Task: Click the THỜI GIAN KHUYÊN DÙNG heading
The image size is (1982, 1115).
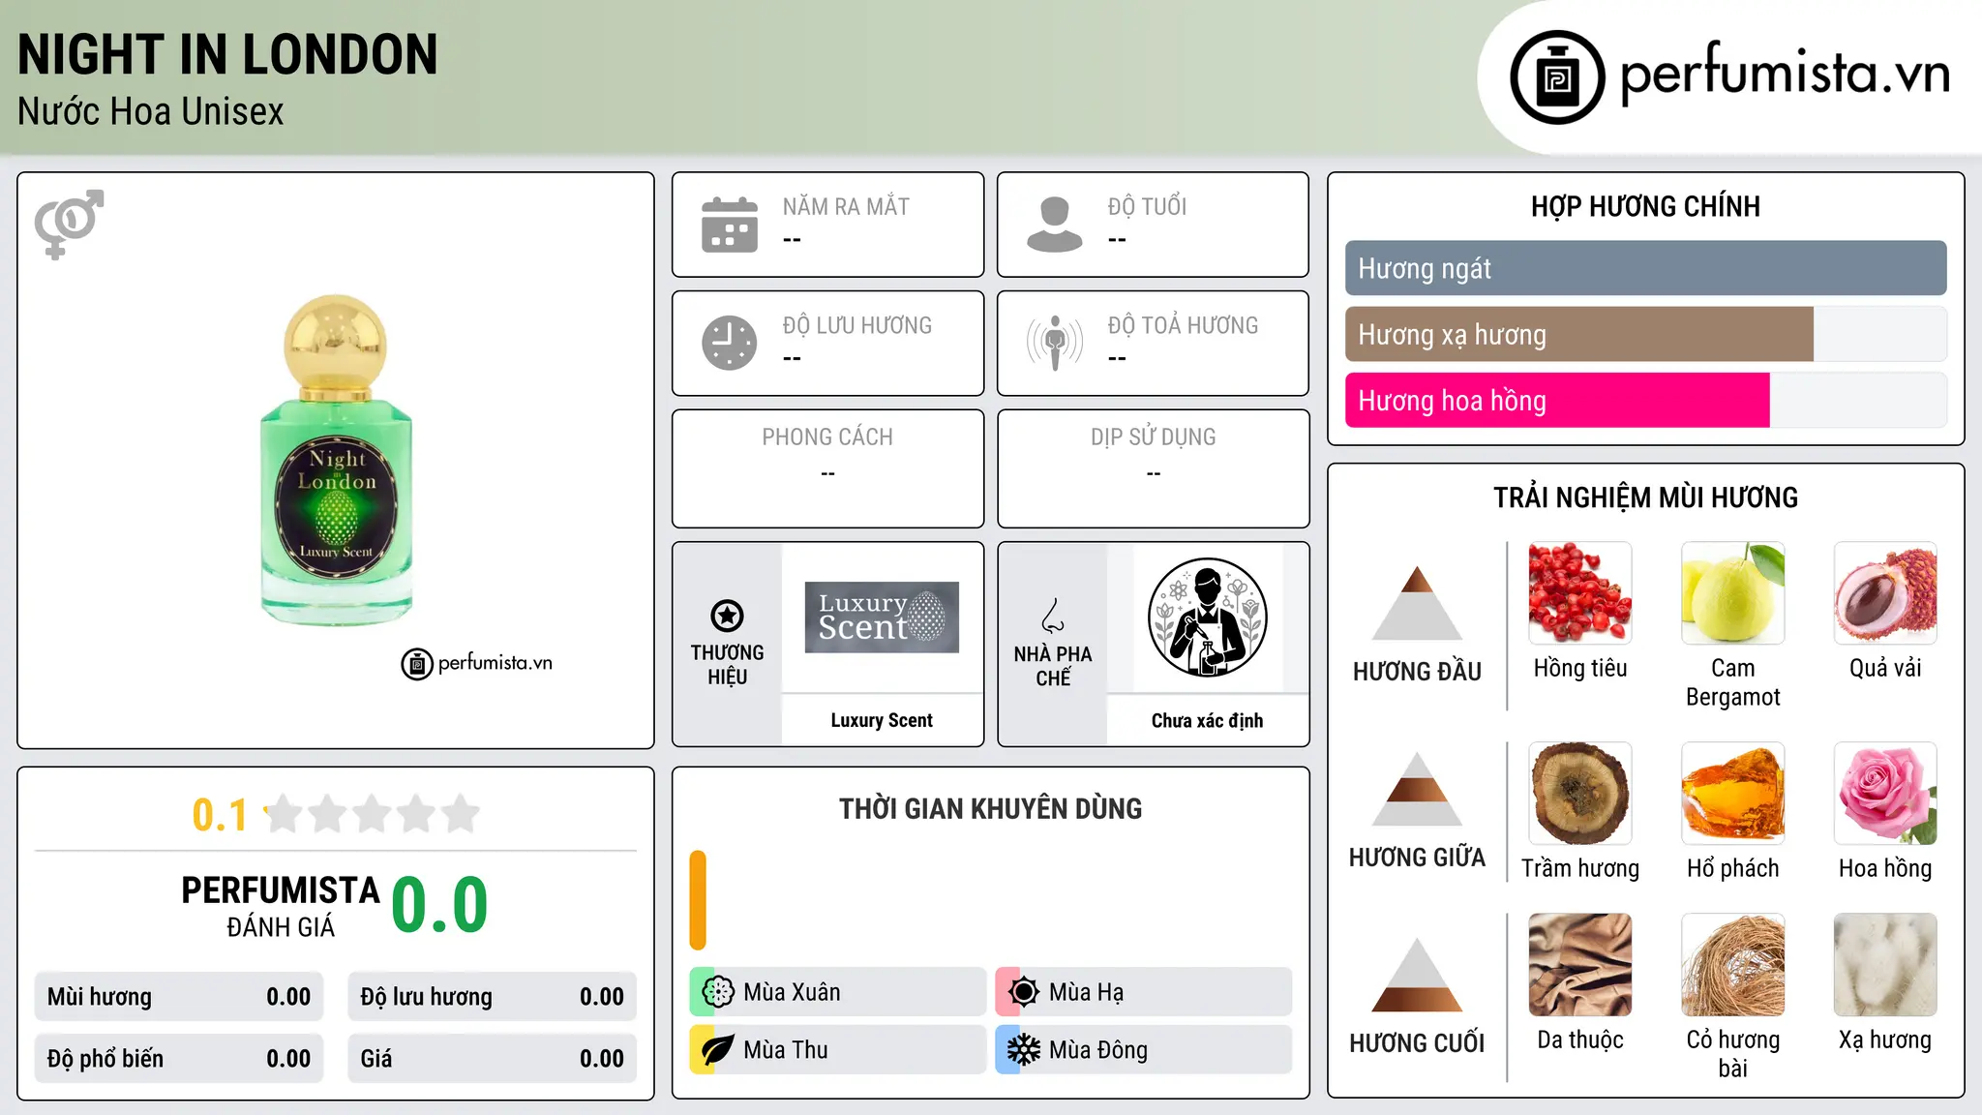Action: [x=991, y=809]
